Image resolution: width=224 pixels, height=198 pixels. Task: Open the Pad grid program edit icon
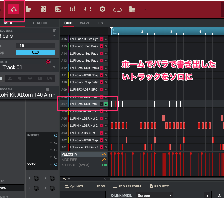click(43, 9)
